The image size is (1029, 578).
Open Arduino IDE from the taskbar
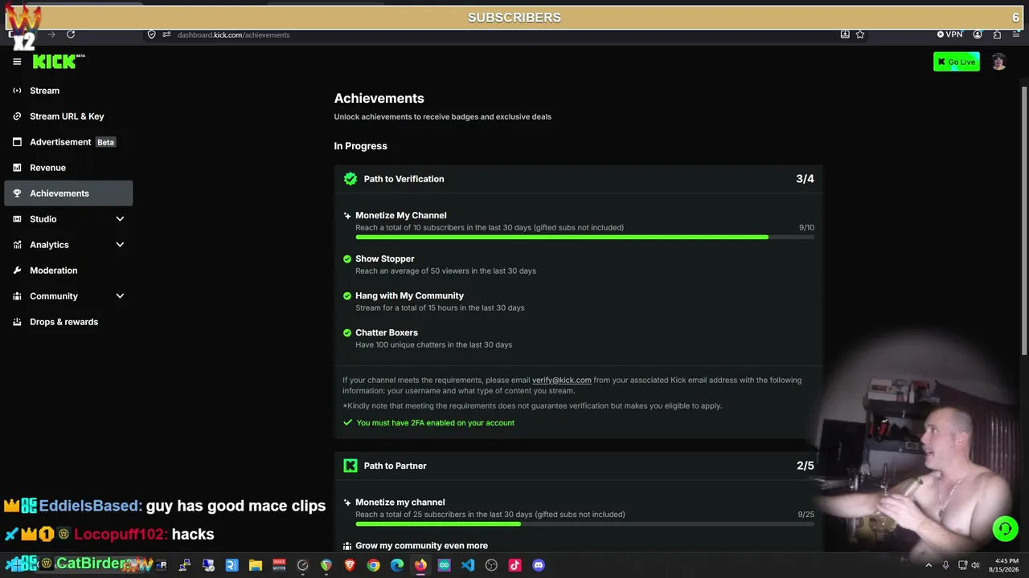point(444,565)
